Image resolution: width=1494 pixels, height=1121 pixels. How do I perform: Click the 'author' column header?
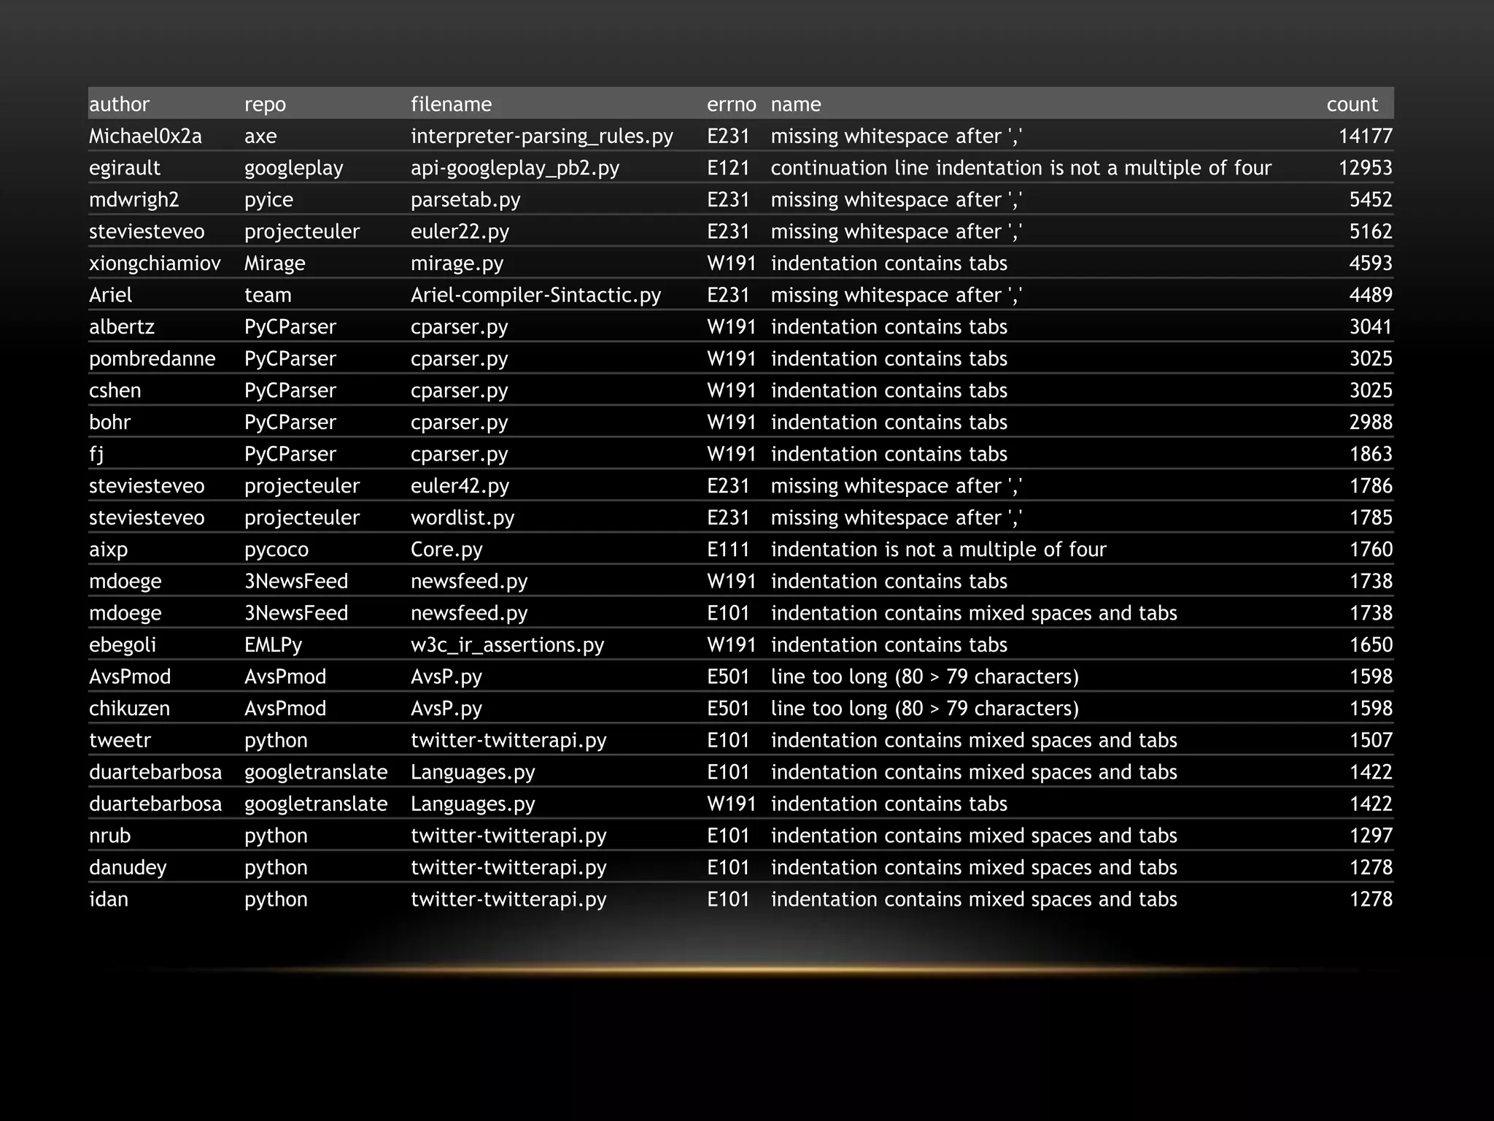[119, 104]
